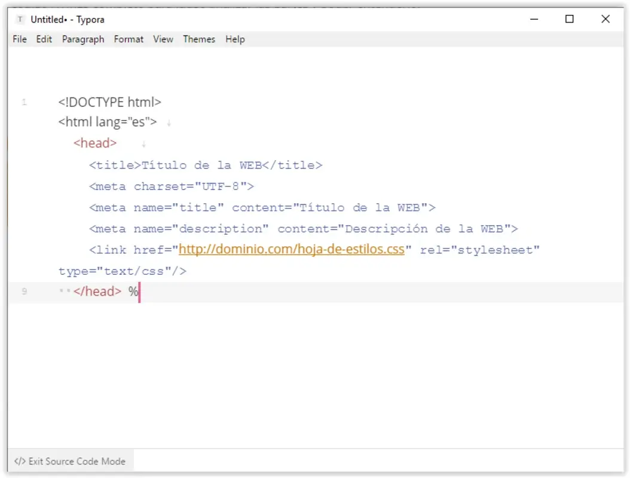
Task: Open the Help menu
Action: pyautogui.click(x=234, y=39)
